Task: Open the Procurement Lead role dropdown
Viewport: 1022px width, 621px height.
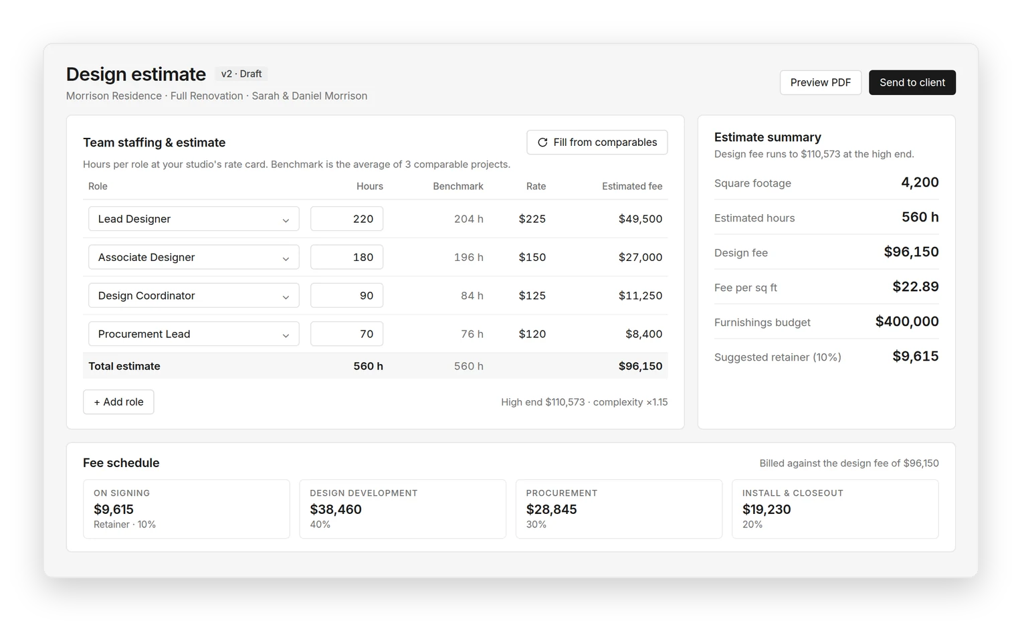Action: click(193, 334)
